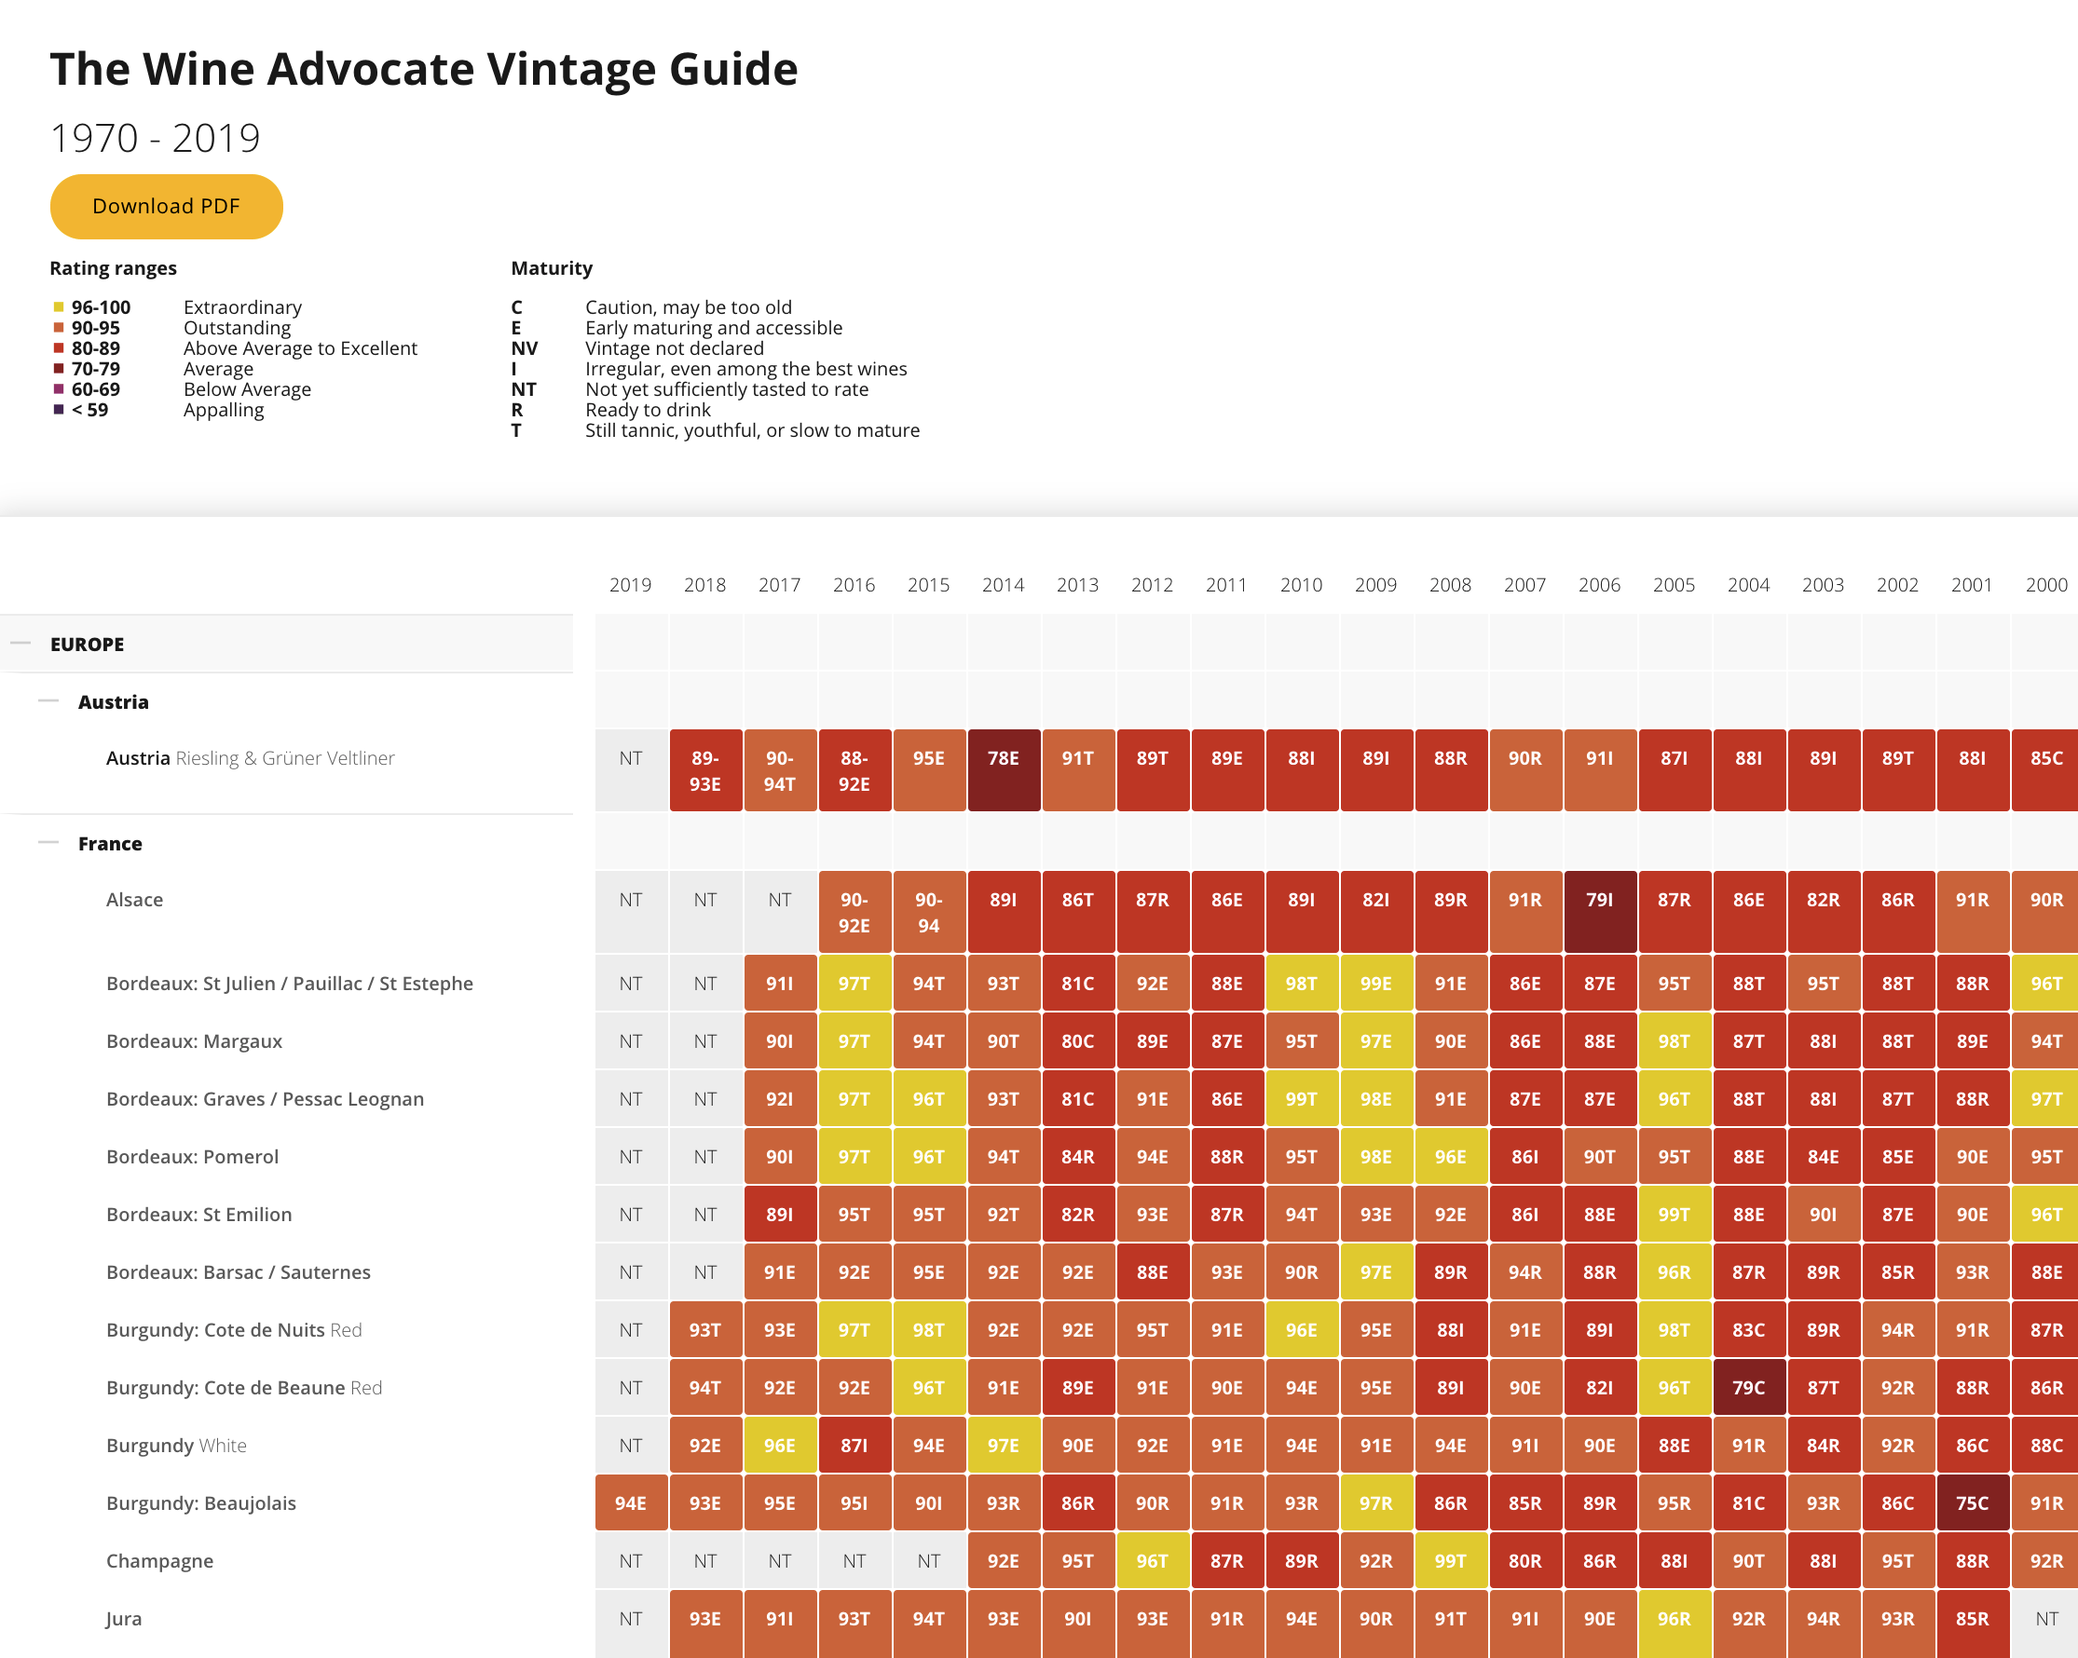Viewport: 2078px width, 1658px height.
Task: Click the Download PDF button
Action: coord(166,206)
